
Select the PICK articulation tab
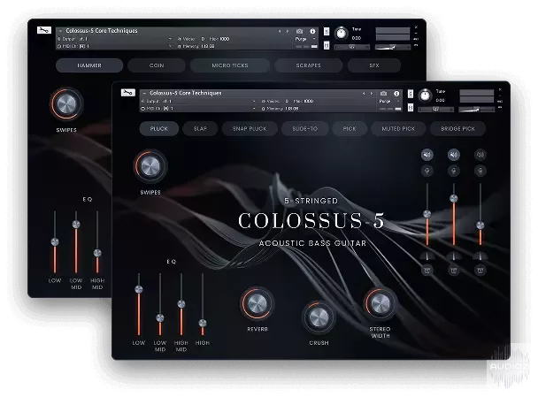click(x=350, y=128)
